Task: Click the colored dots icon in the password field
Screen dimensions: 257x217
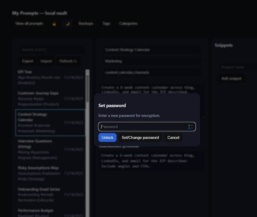Action: (190, 127)
